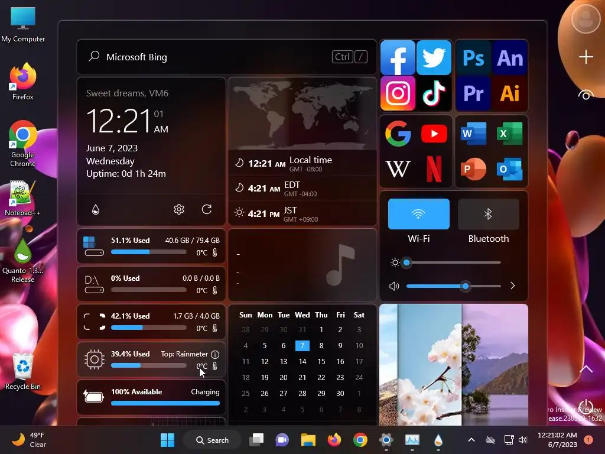Click the world map in time widget
Image resolution: width=605 pixels, height=454 pixels.
click(x=302, y=114)
